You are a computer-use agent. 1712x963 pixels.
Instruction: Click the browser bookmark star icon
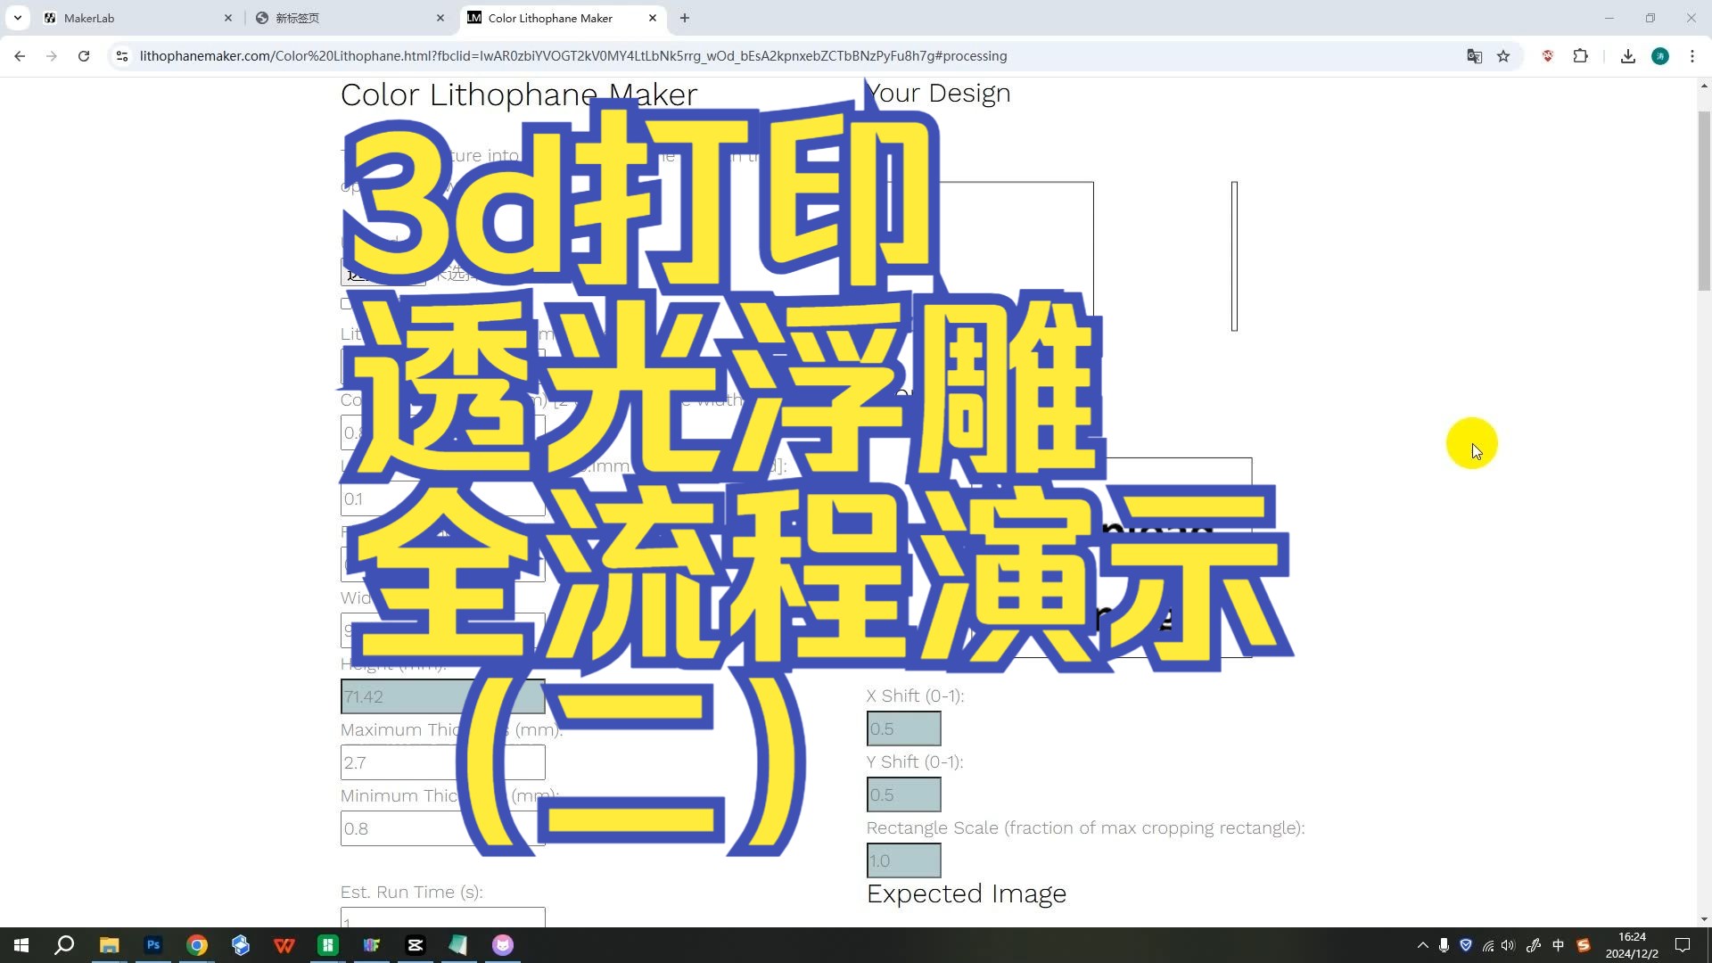[1506, 55]
